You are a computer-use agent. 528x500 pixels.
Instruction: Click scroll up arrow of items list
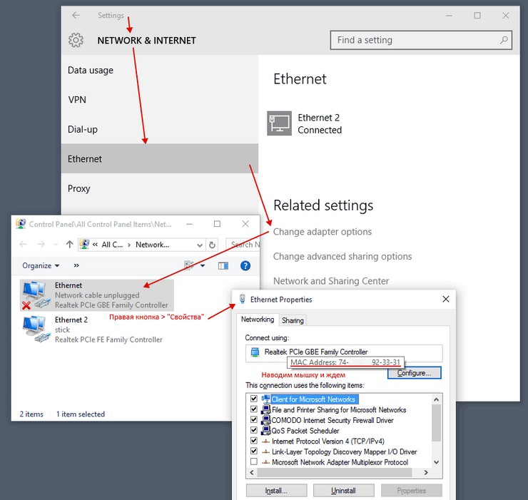point(436,399)
